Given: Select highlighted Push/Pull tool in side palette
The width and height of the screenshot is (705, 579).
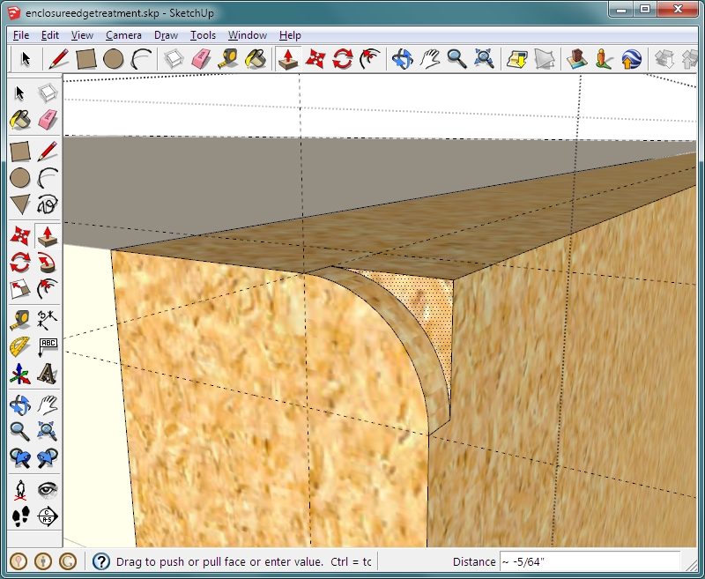Looking at the screenshot, I should coord(48,236).
